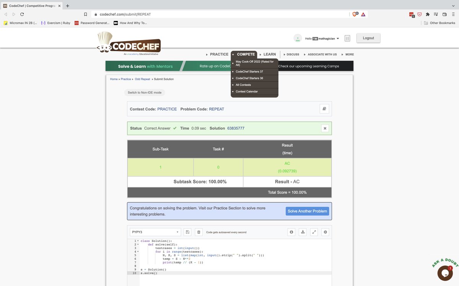Click the Odd Repeat breadcrumb link

tap(142, 79)
